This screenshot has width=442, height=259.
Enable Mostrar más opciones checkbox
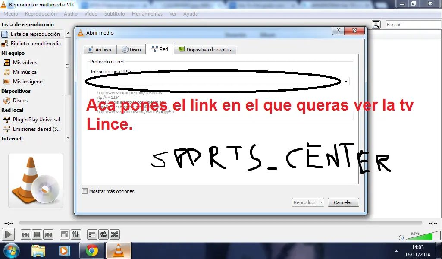tap(85, 191)
